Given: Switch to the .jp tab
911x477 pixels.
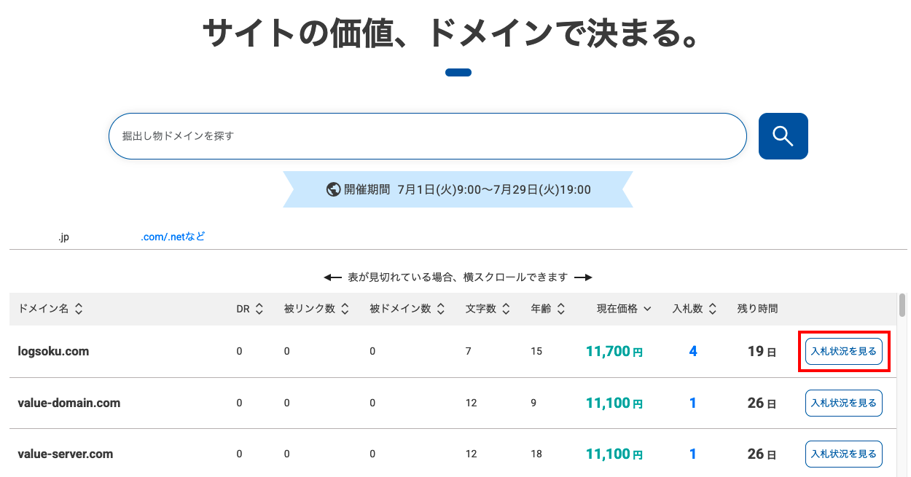Looking at the screenshot, I should [64, 237].
